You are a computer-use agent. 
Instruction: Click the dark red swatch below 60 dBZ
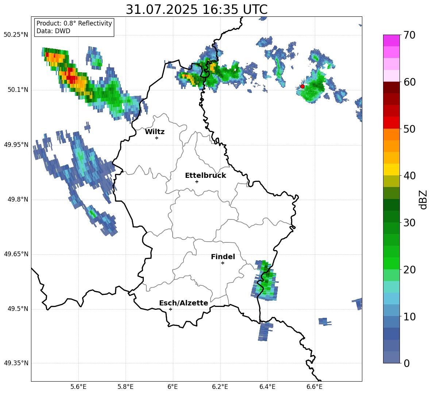pos(391,87)
